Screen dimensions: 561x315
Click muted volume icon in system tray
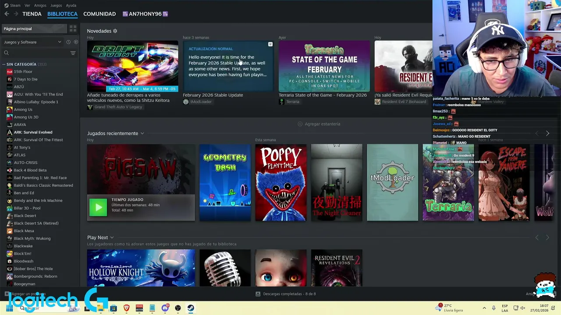coord(522,308)
